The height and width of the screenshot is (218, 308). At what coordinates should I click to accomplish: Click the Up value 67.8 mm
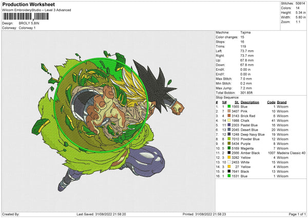click(247, 60)
